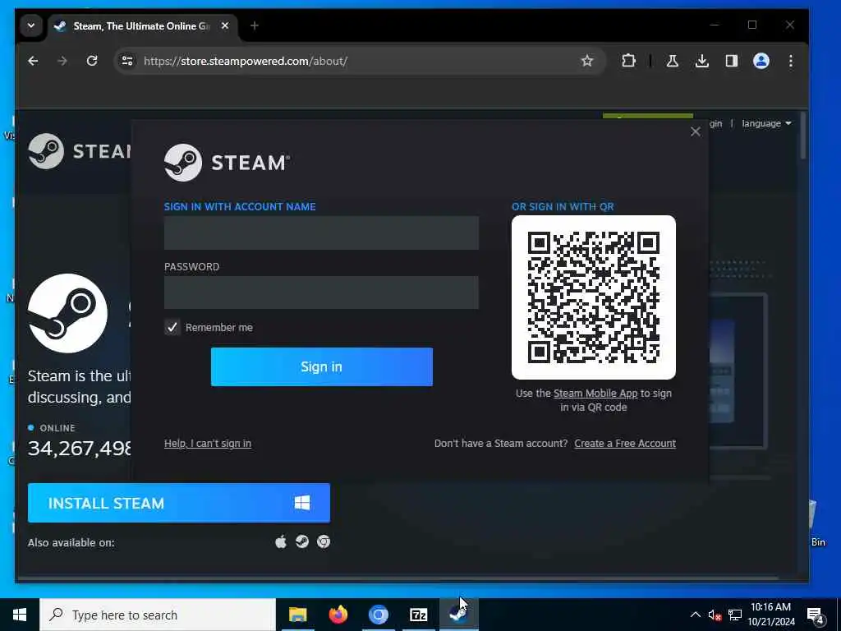The image size is (841, 631).
Task: Show hidden system tray icons
Action: tap(695, 615)
